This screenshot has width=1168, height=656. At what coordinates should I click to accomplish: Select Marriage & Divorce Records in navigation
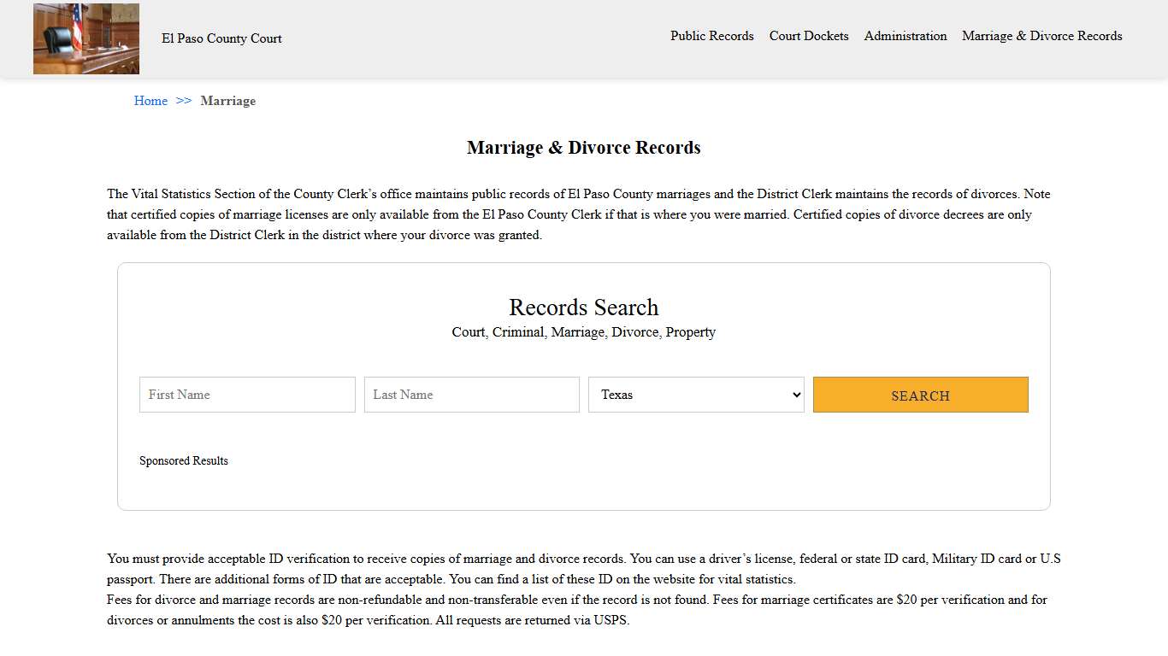tap(1041, 36)
